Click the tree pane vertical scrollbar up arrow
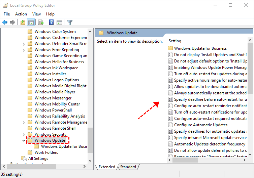Screen dimensions: 254x178 pyautogui.click(x=90, y=32)
